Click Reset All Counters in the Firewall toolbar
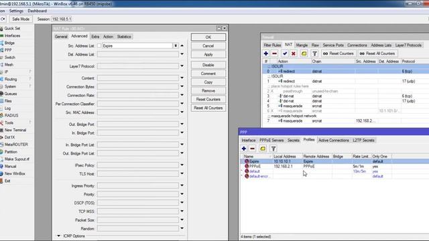 tap(377, 54)
